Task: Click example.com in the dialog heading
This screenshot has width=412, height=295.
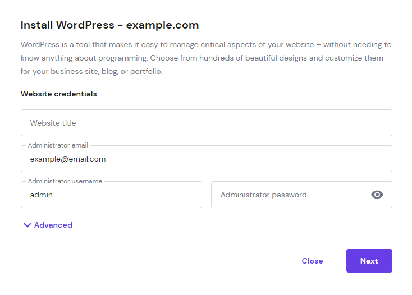Action: coord(162,25)
